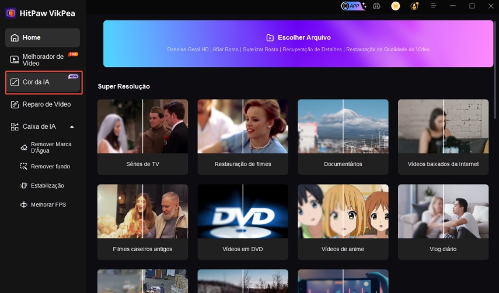Choose the Séries de TV preset card

(x=142, y=137)
